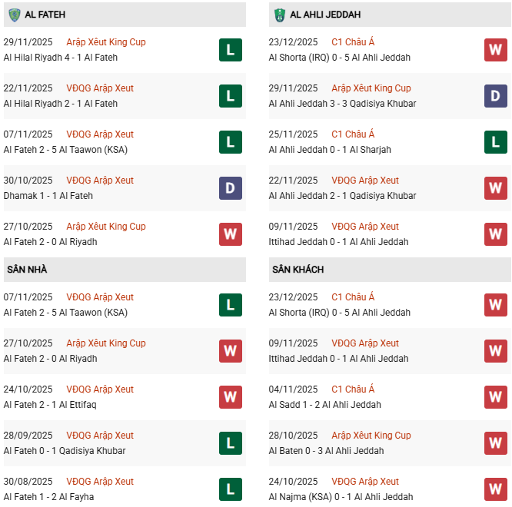Click the L badge for Al Hilal 4-1 Al Fateh
This screenshot has height=507, width=512.
pyautogui.click(x=231, y=50)
